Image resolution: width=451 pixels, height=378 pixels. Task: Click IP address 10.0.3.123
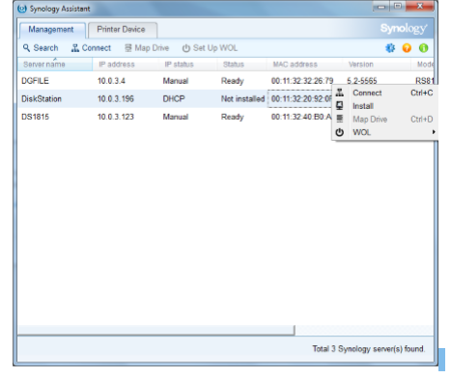point(116,117)
